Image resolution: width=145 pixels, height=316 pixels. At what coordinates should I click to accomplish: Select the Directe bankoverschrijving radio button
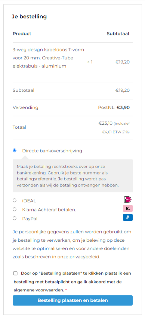tap(15, 150)
